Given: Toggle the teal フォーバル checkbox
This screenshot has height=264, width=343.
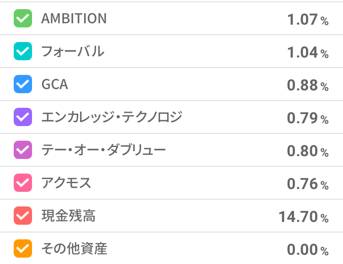Looking at the screenshot, I should coord(23,51).
